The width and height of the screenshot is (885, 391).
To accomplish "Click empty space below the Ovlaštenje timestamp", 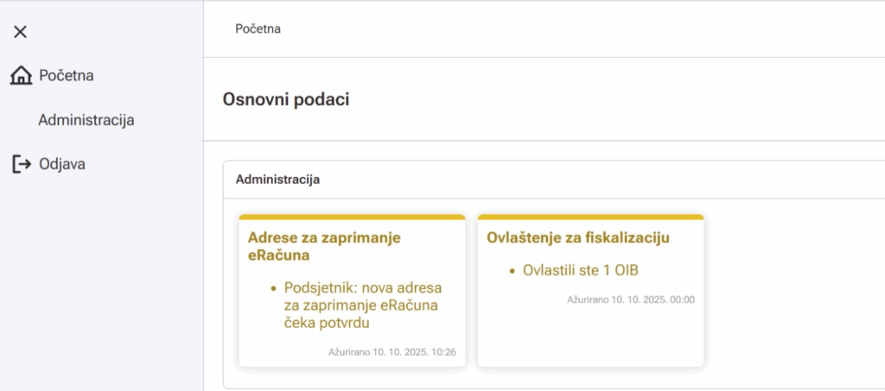I will pyautogui.click(x=590, y=337).
